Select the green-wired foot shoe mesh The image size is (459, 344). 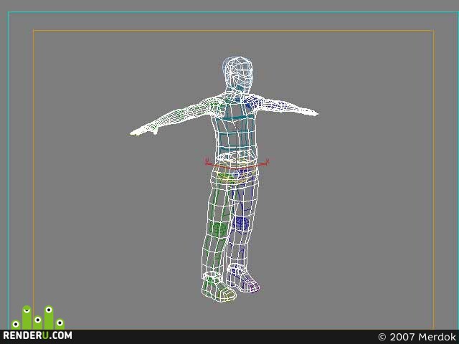tap(218, 287)
